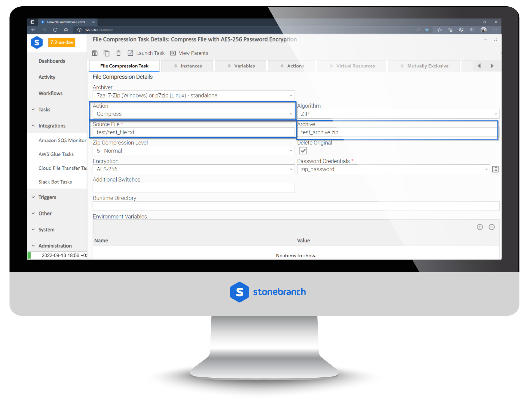Click the Save icon in toolbar
The image size is (529, 406).
pyautogui.click(x=96, y=53)
